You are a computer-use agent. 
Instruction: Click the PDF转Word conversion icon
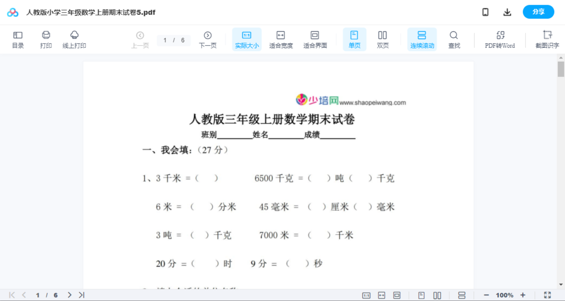click(499, 39)
